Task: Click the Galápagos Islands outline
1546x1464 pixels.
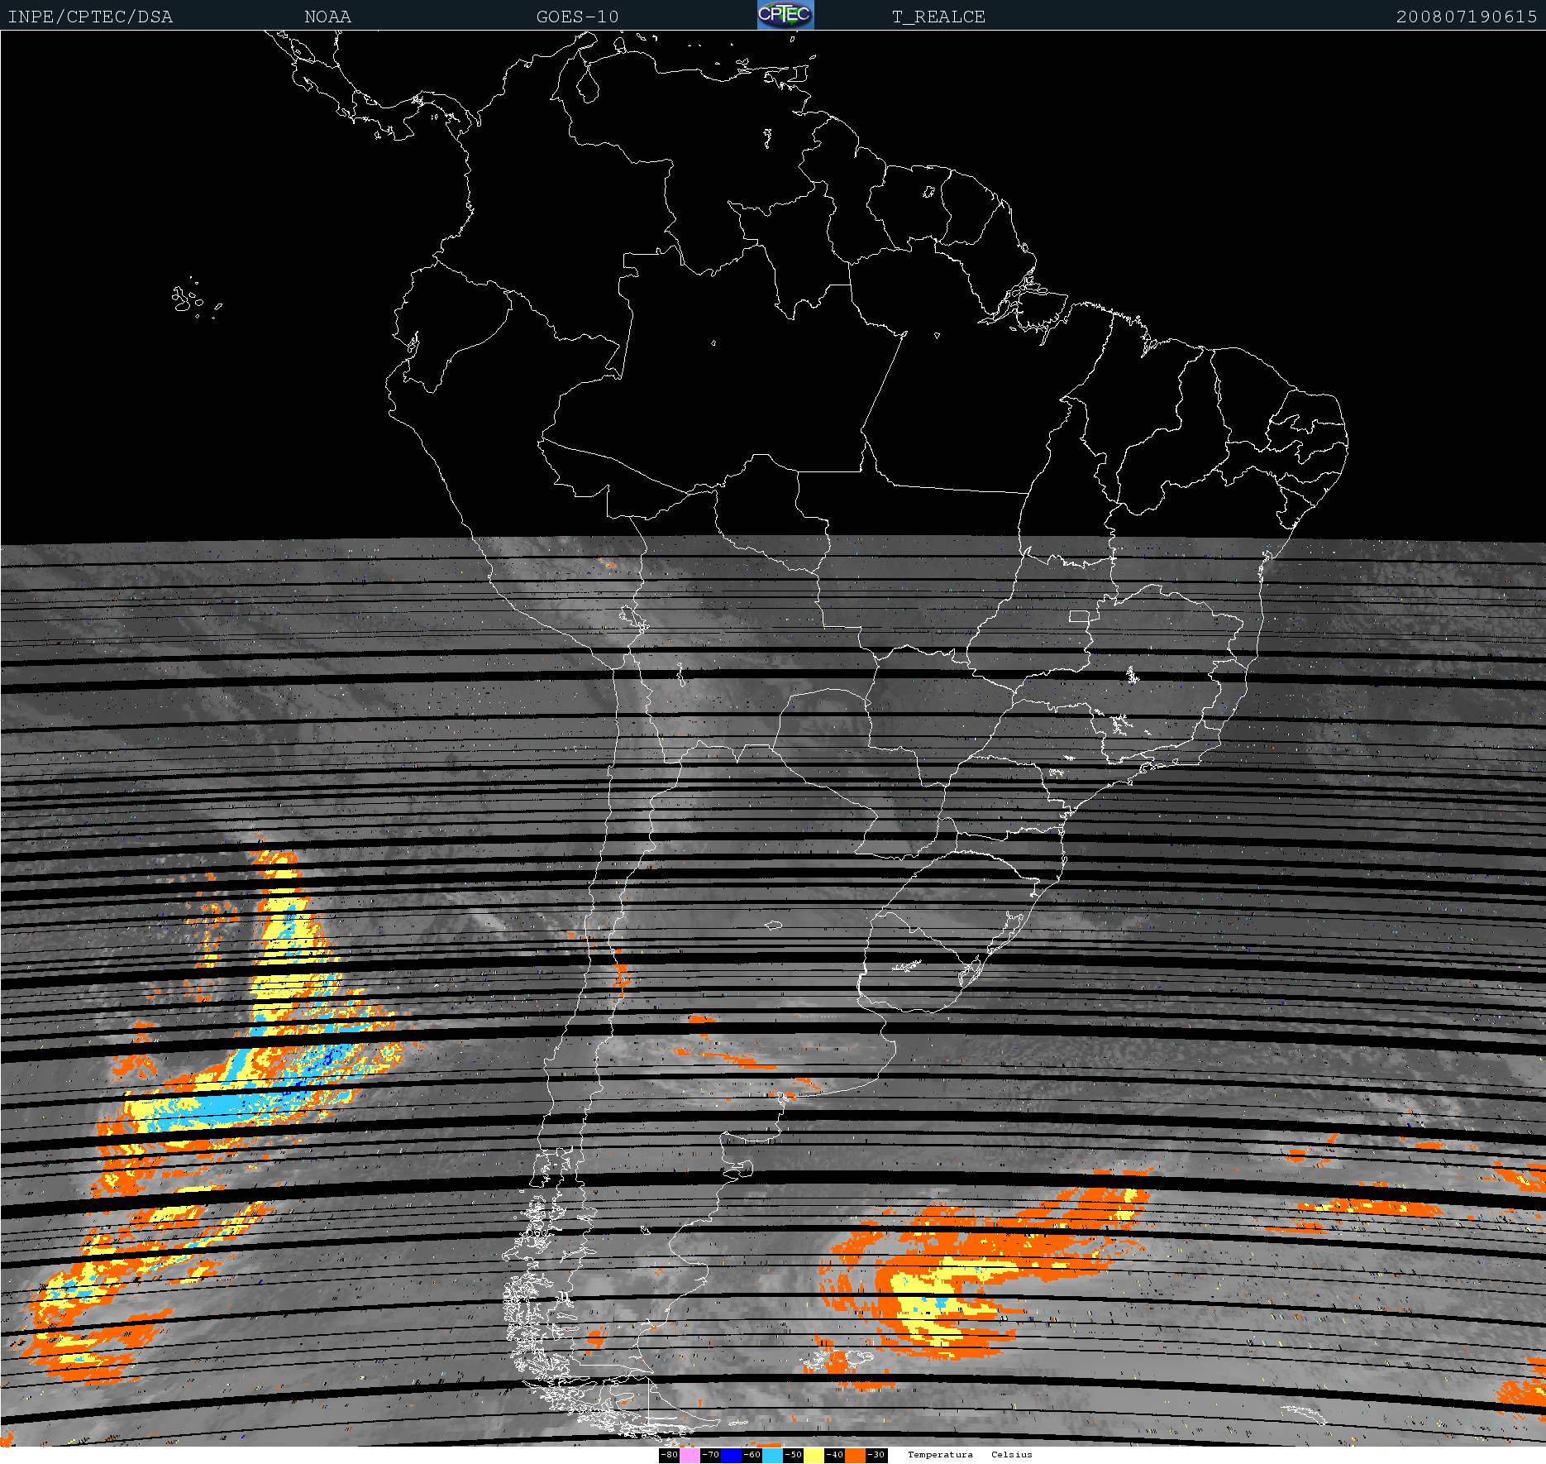Action: (x=188, y=299)
